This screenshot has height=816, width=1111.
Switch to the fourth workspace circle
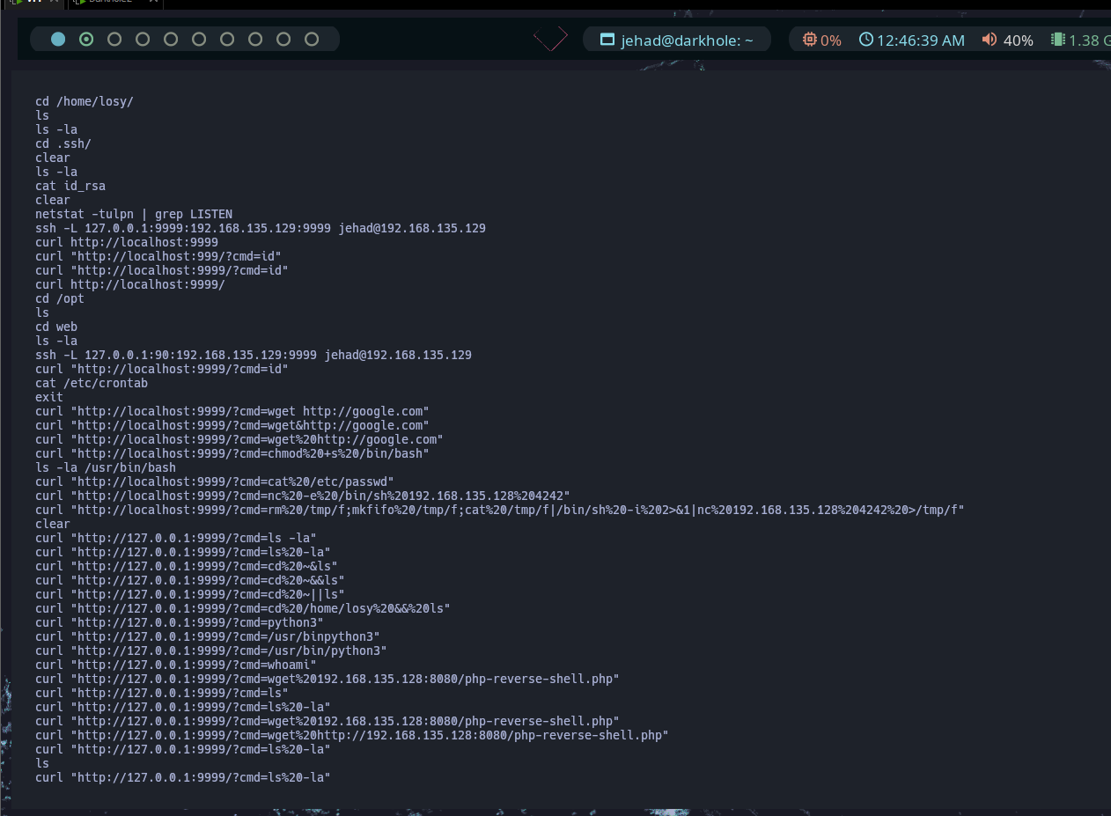tap(143, 39)
